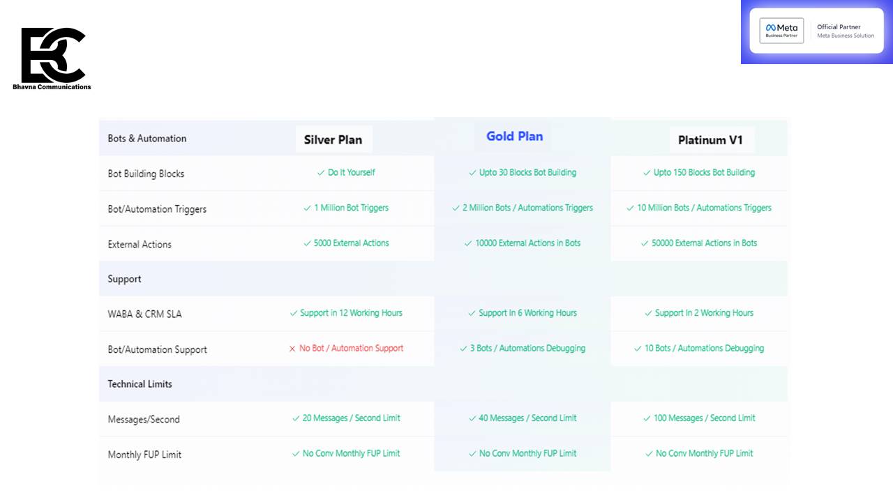Image resolution: width=893 pixels, height=502 pixels.
Task: Click the Support section header
Action: click(124, 279)
